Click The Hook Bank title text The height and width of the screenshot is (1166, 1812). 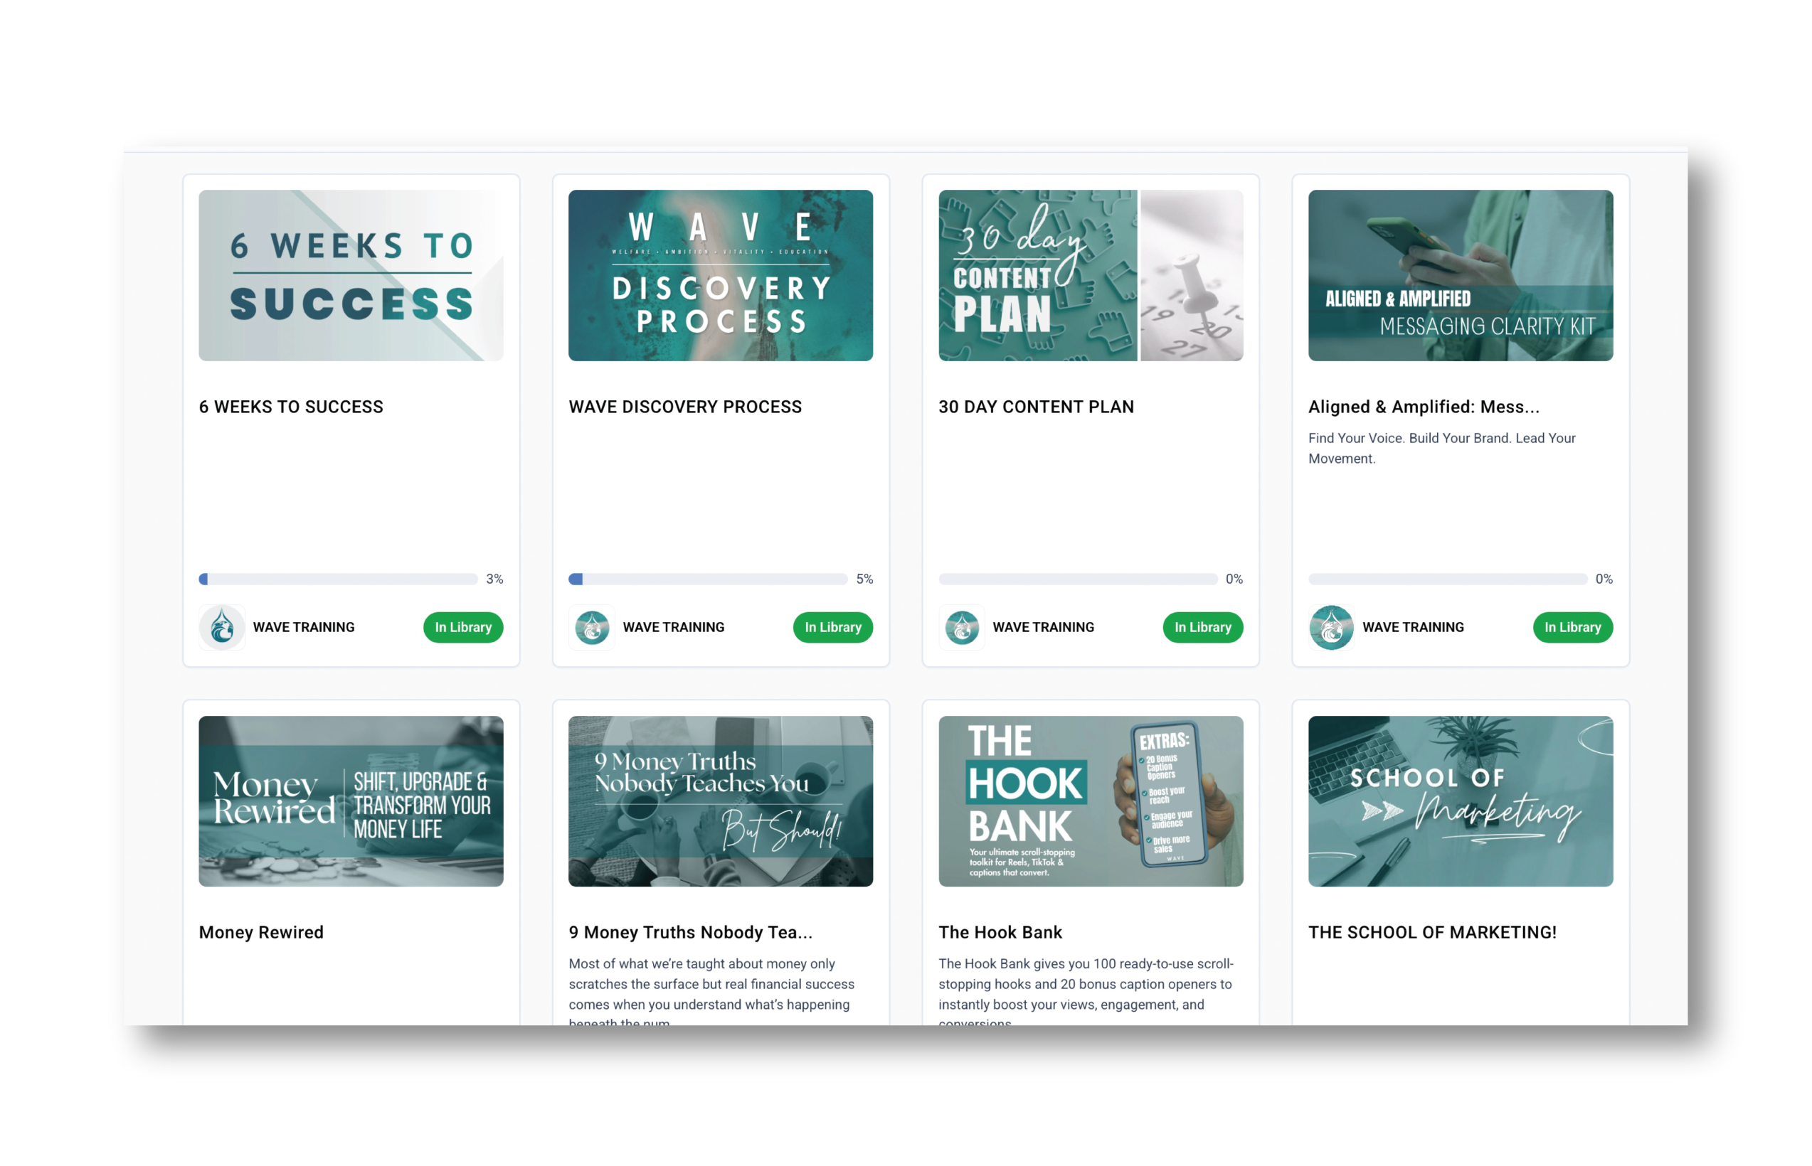coord(1000,932)
